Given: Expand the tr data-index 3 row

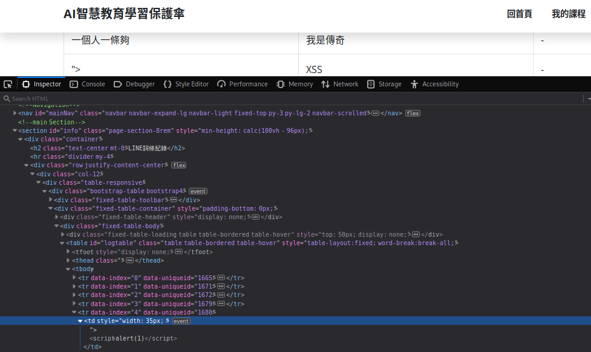Looking at the screenshot, I should pos(74,304).
